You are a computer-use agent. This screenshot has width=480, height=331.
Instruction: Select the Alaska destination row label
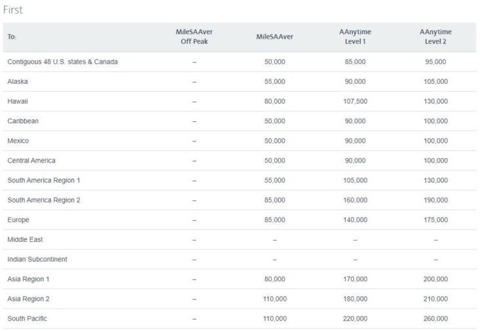(18, 82)
